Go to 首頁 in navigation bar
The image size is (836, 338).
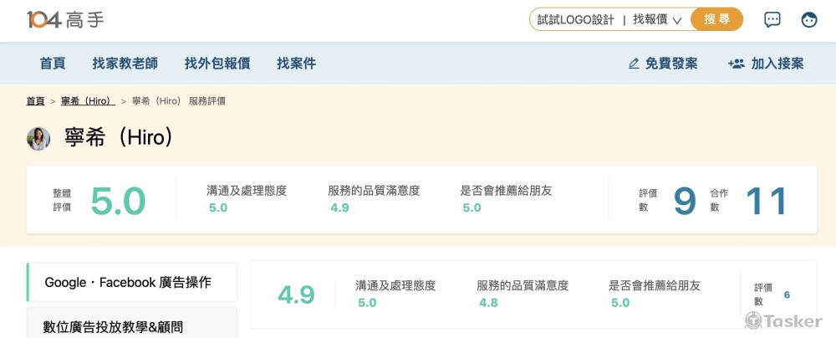tap(53, 64)
